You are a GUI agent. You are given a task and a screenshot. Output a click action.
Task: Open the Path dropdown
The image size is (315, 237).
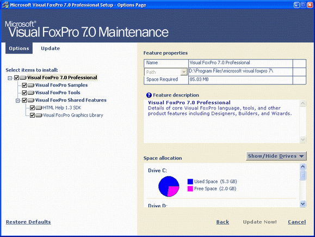click(184, 72)
